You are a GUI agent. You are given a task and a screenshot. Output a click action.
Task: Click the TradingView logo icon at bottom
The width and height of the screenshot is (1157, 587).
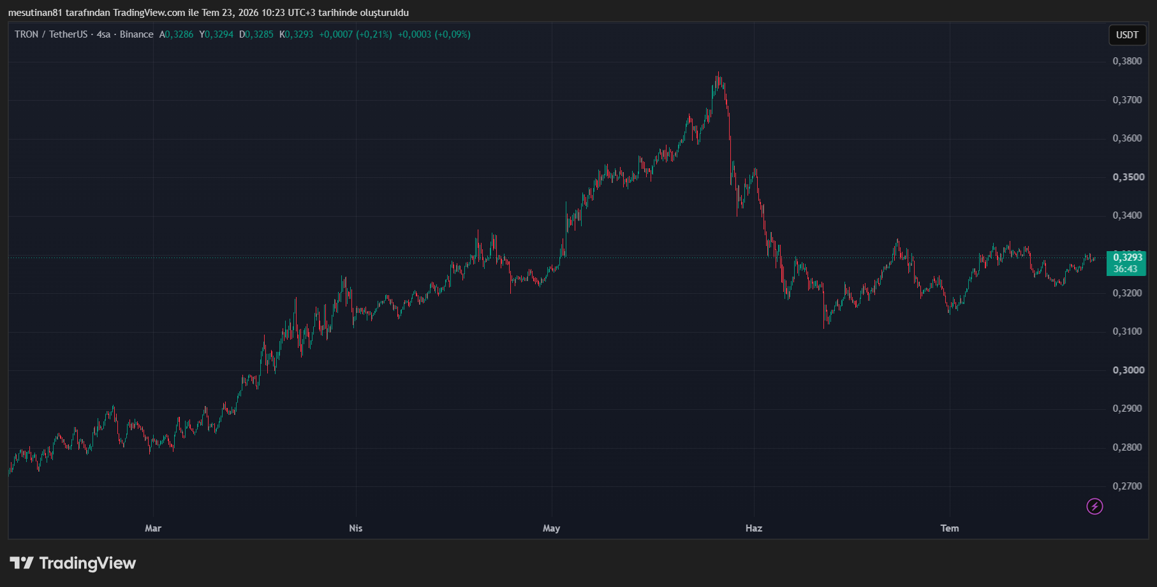(x=22, y=563)
